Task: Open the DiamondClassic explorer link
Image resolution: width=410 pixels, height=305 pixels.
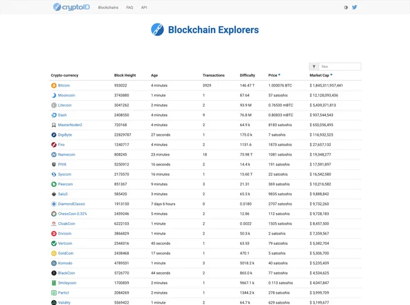Action: pyautogui.click(x=72, y=204)
